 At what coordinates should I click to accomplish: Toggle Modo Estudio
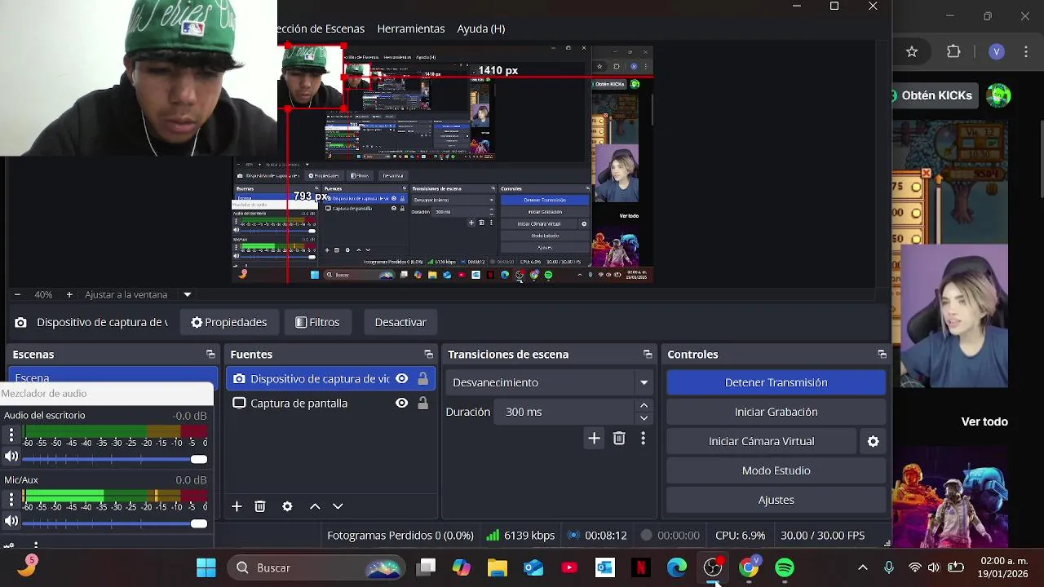(x=776, y=470)
